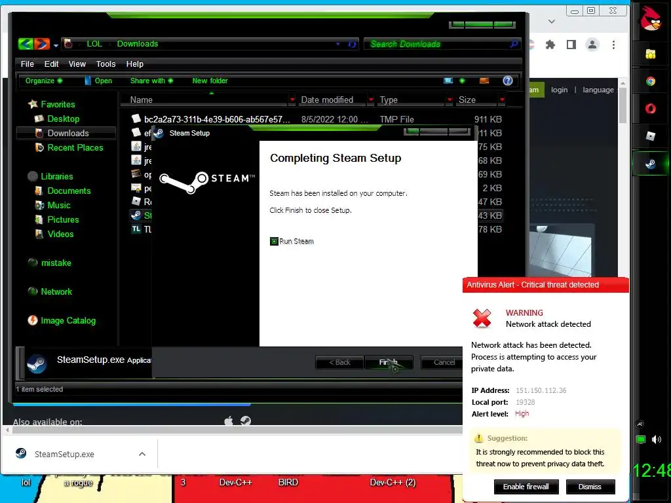This screenshot has width=671, height=503.
Task: Click the Back button in Steam Setup
Action: 339,362
